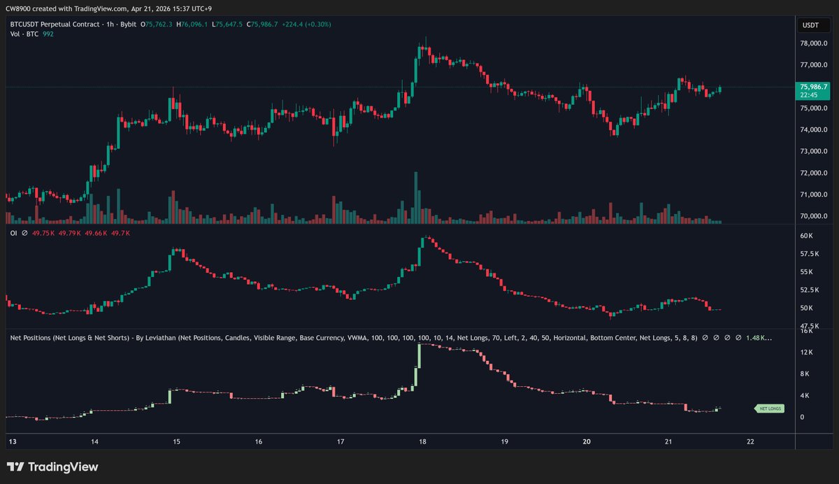The height and width of the screenshot is (484, 839).
Task: Click the 57.5K label on OI axis
Action: tap(809, 254)
